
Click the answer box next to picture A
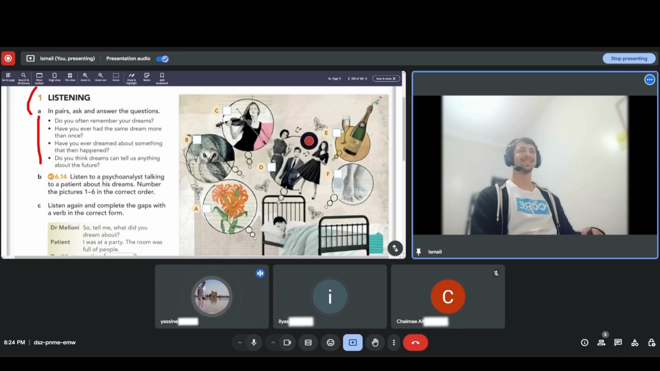tap(207, 209)
